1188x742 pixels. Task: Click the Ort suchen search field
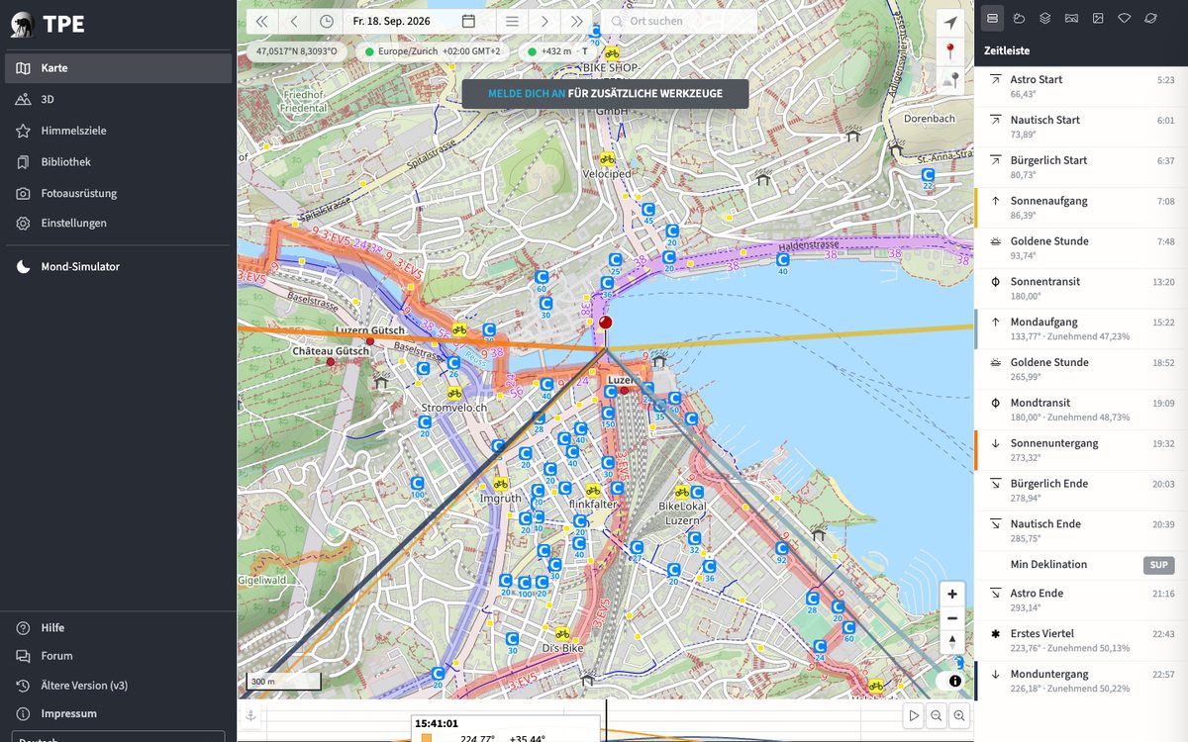678,21
